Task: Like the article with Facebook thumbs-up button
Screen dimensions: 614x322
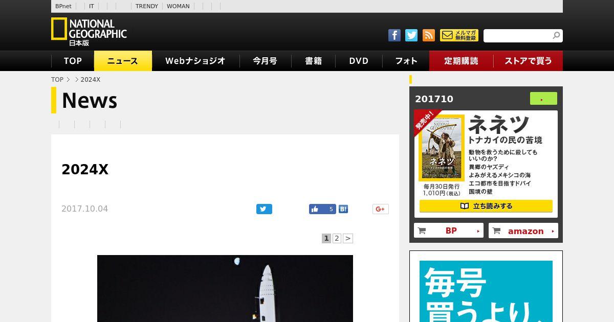Action: pyautogui.click(x=322, y=209)
